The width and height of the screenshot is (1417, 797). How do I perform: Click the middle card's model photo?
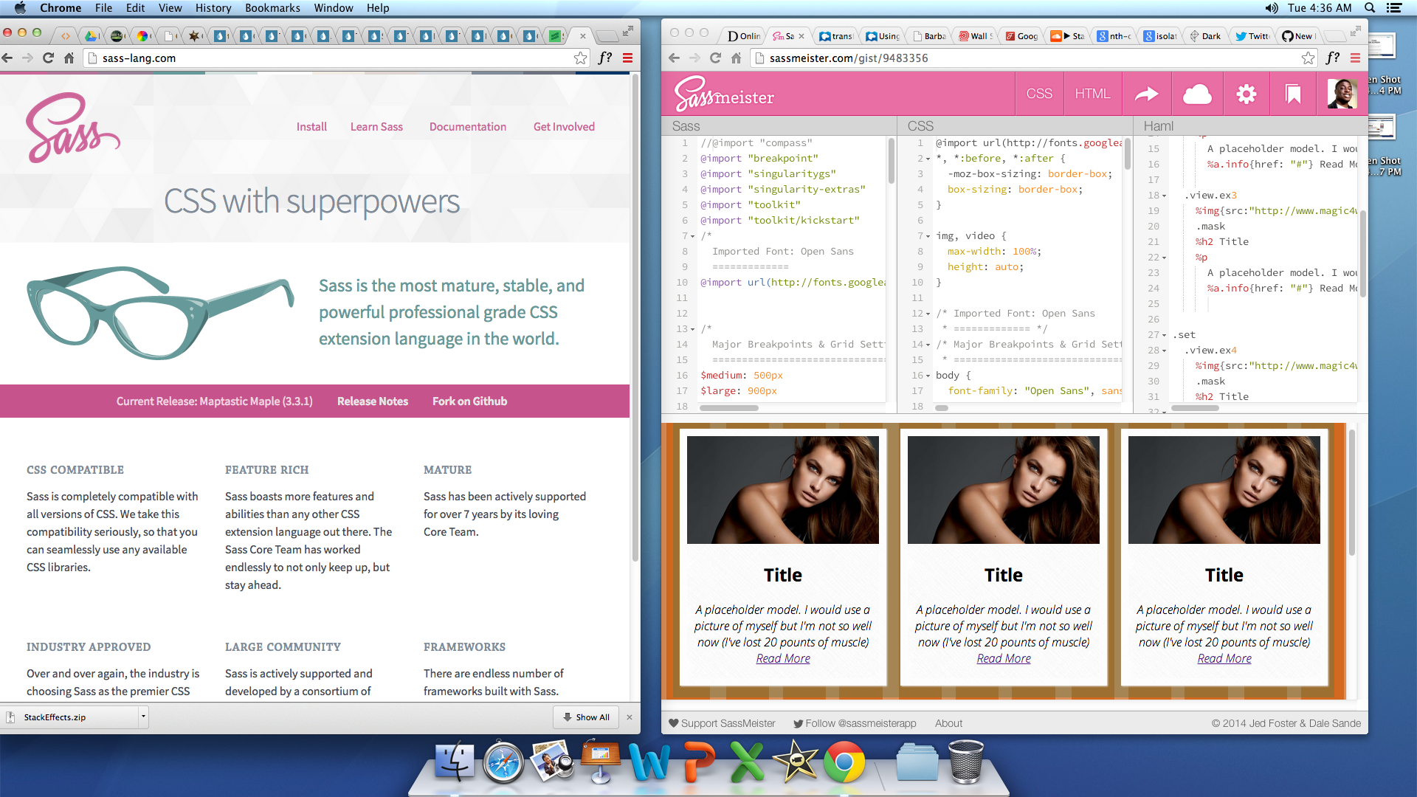[x=1003, y=489]
